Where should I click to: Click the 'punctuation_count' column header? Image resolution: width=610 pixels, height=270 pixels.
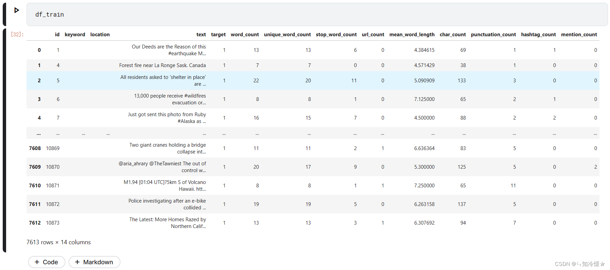[x=493, y=35]
